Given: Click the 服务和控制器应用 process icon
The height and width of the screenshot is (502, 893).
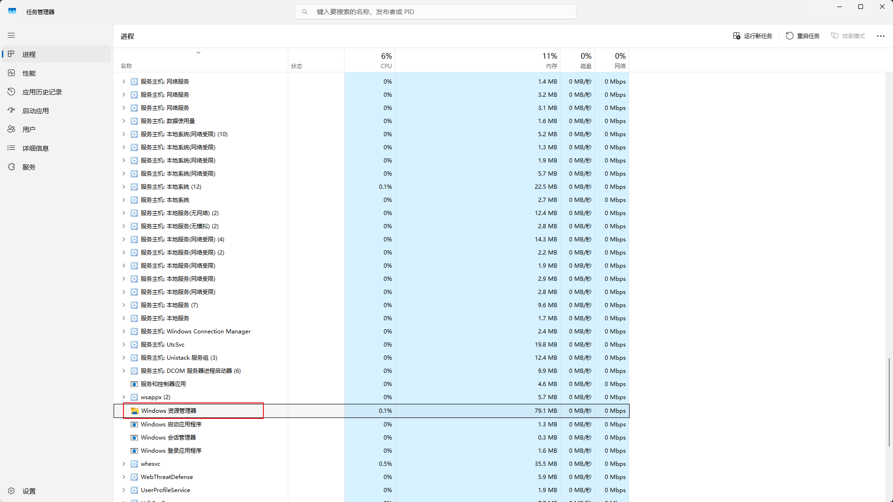Looking at the screenshot, I should click(134, 384).
